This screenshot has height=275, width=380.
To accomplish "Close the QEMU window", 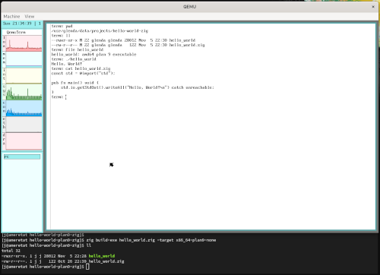I will 373,7.
